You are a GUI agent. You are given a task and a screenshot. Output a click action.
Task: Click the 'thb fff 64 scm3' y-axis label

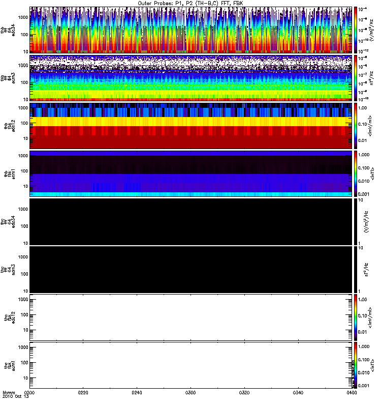pos(8,78)
